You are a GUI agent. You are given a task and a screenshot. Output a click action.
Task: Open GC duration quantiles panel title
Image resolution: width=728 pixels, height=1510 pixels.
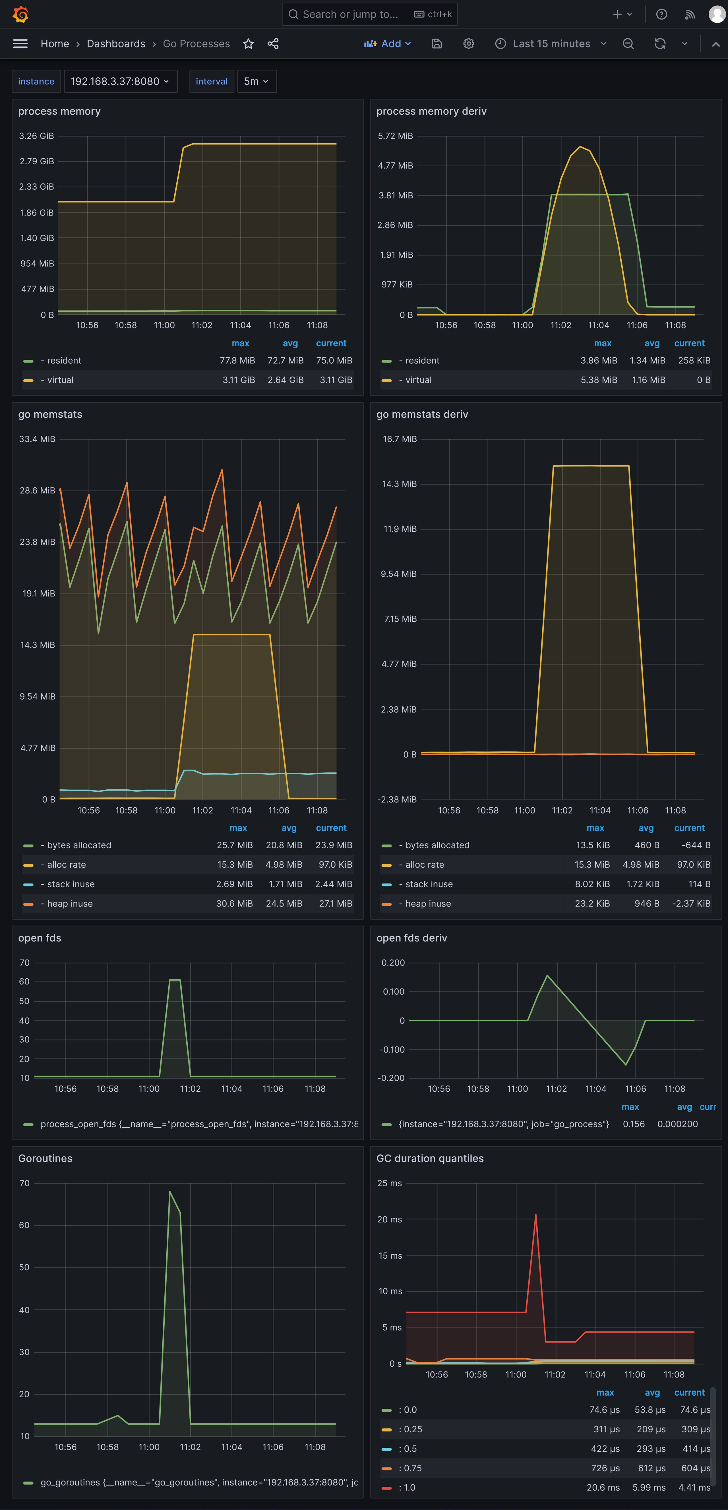click(430, 1158)
